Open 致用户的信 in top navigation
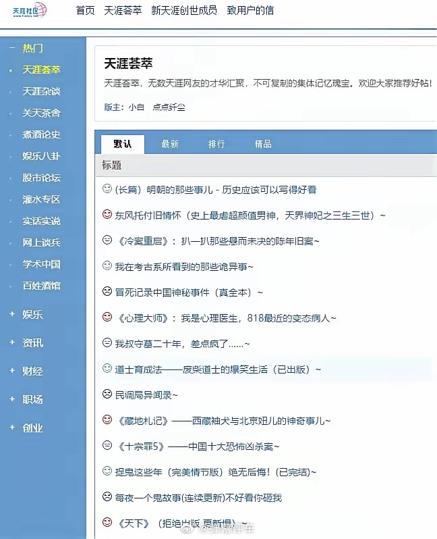 point(250,11)
